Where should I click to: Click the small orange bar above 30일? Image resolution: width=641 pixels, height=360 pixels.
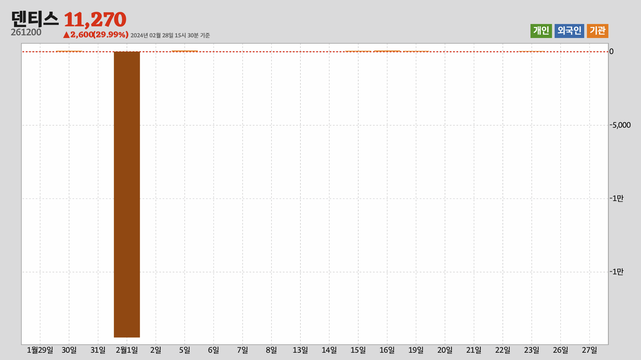coord(69,51)
